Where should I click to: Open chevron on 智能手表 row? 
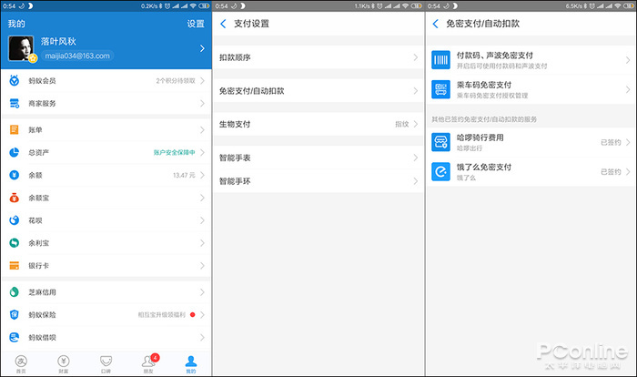click(x=415, y=158)
